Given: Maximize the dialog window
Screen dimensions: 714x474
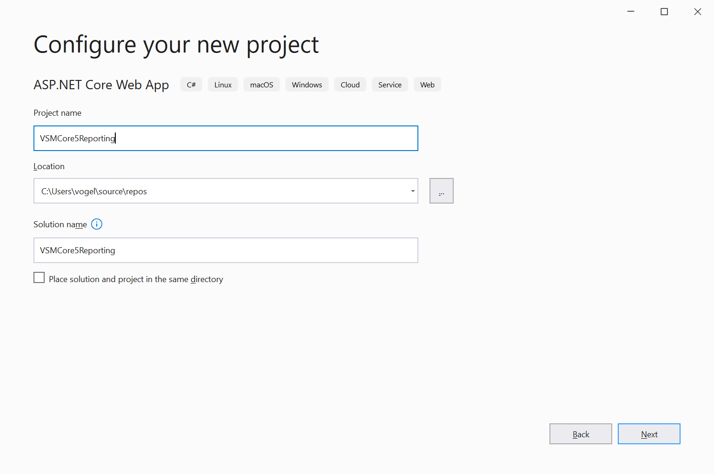Looking at the screenshot, I should pyautogui.click(x=664, y=12).
